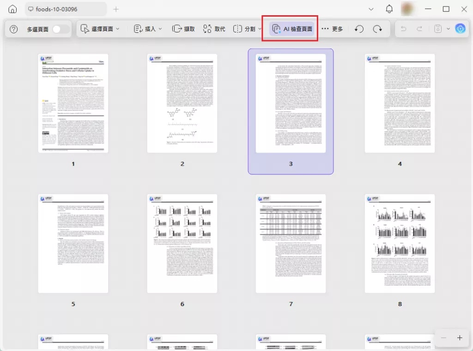Select page 7 thumbnail with table
Image resolution: width=473 pixels, height=351 pixels.
coord(291,243)
